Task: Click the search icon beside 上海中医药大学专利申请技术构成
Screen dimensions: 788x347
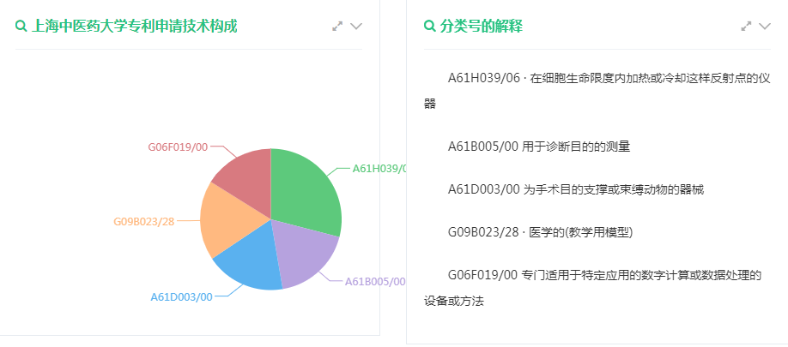Action: (21, 27)
